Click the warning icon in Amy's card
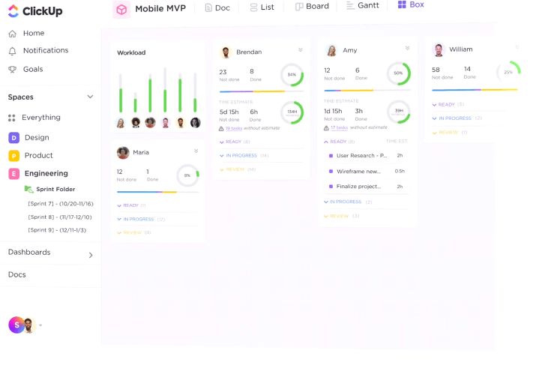 pyautogui.click(x=326, y=128)
